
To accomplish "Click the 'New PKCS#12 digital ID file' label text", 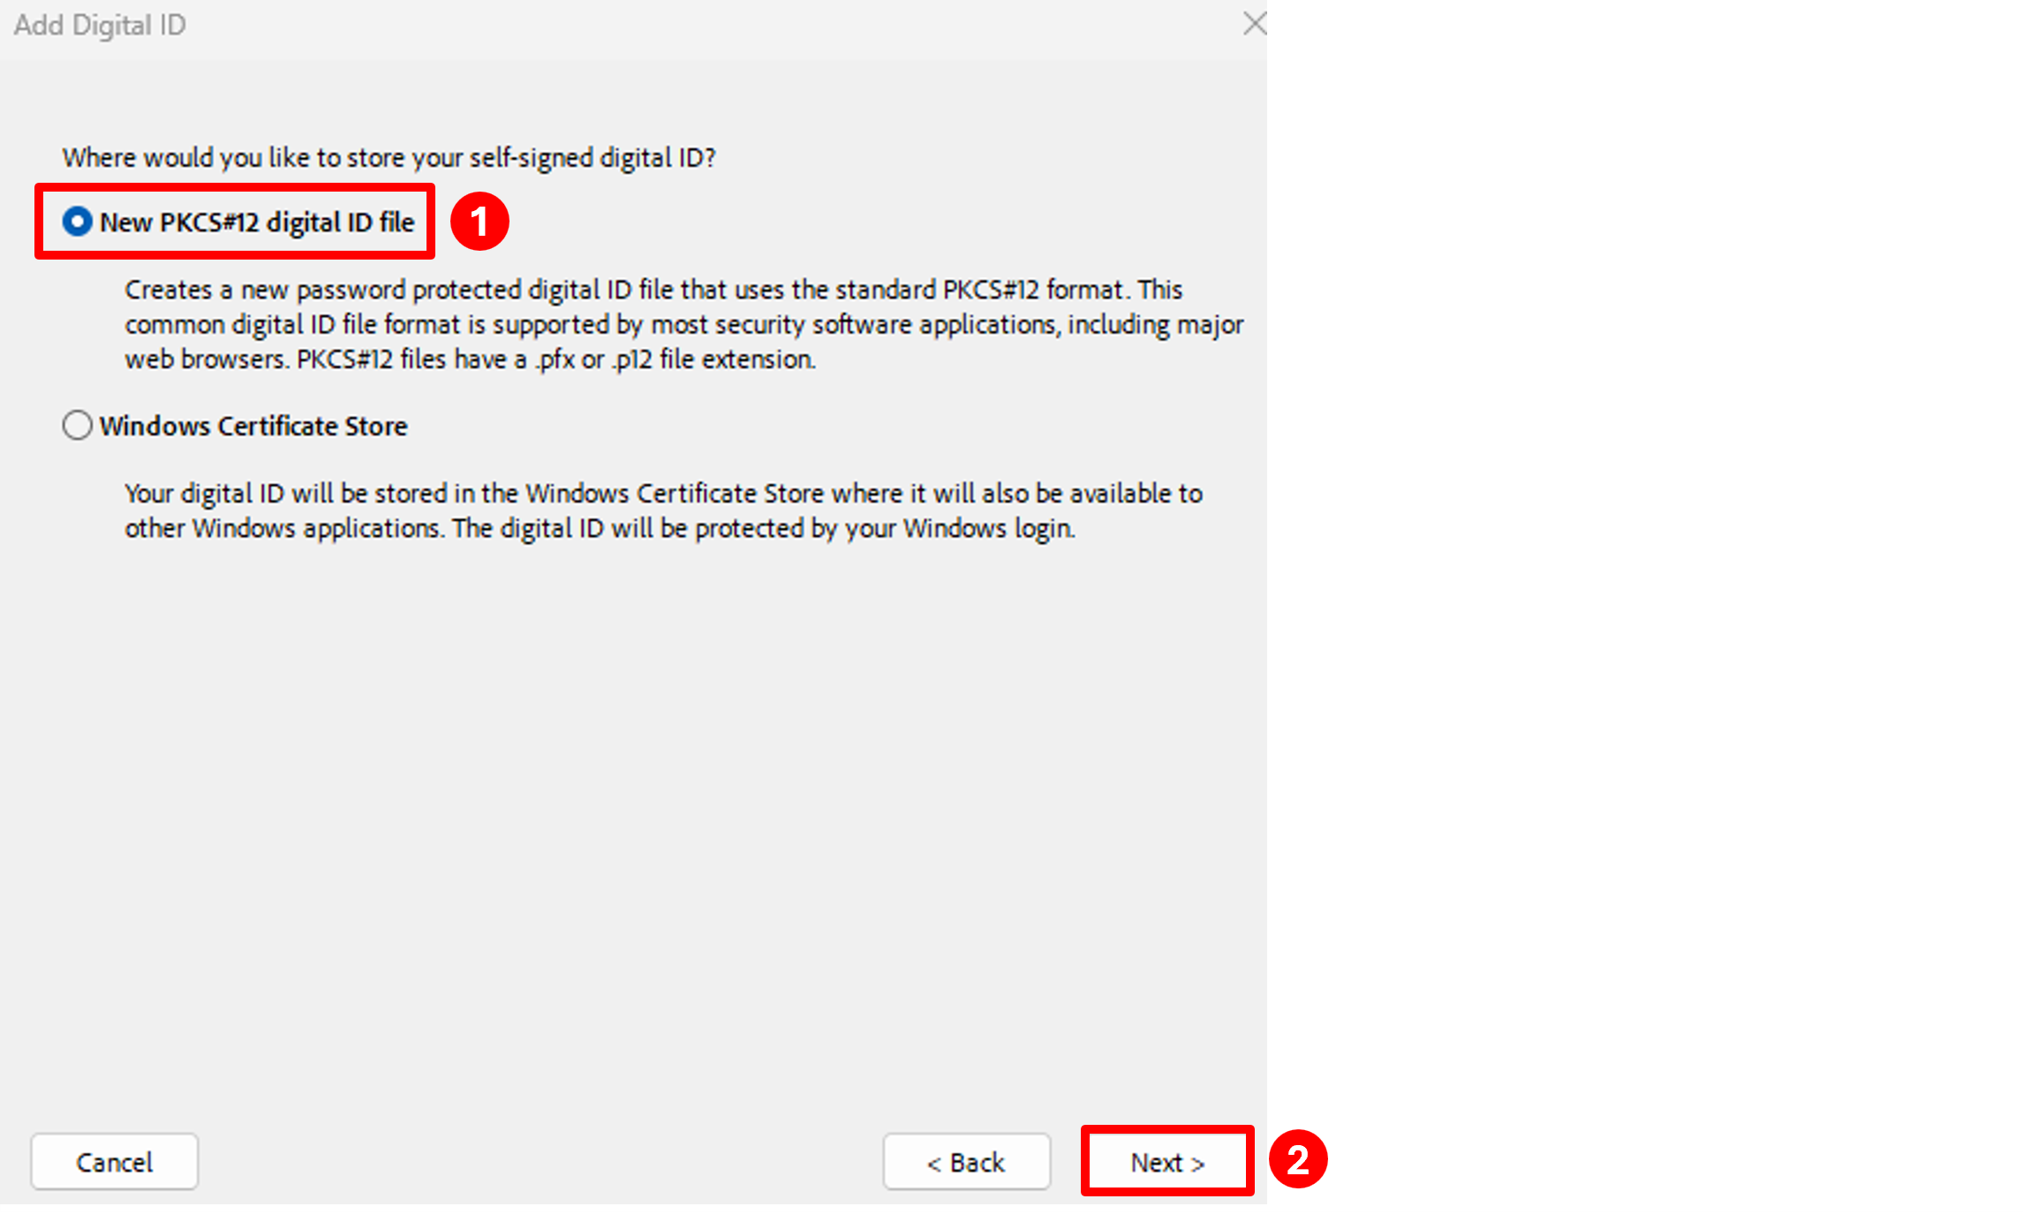I will [257, 222].
